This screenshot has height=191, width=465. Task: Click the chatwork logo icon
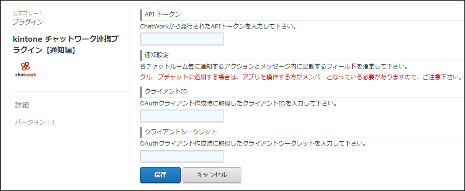(x=26, y=69)
